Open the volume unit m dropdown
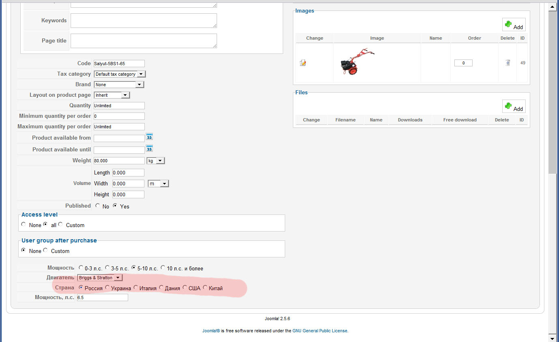This screenshot has width=559, height=342. click(x=158, y=184)
